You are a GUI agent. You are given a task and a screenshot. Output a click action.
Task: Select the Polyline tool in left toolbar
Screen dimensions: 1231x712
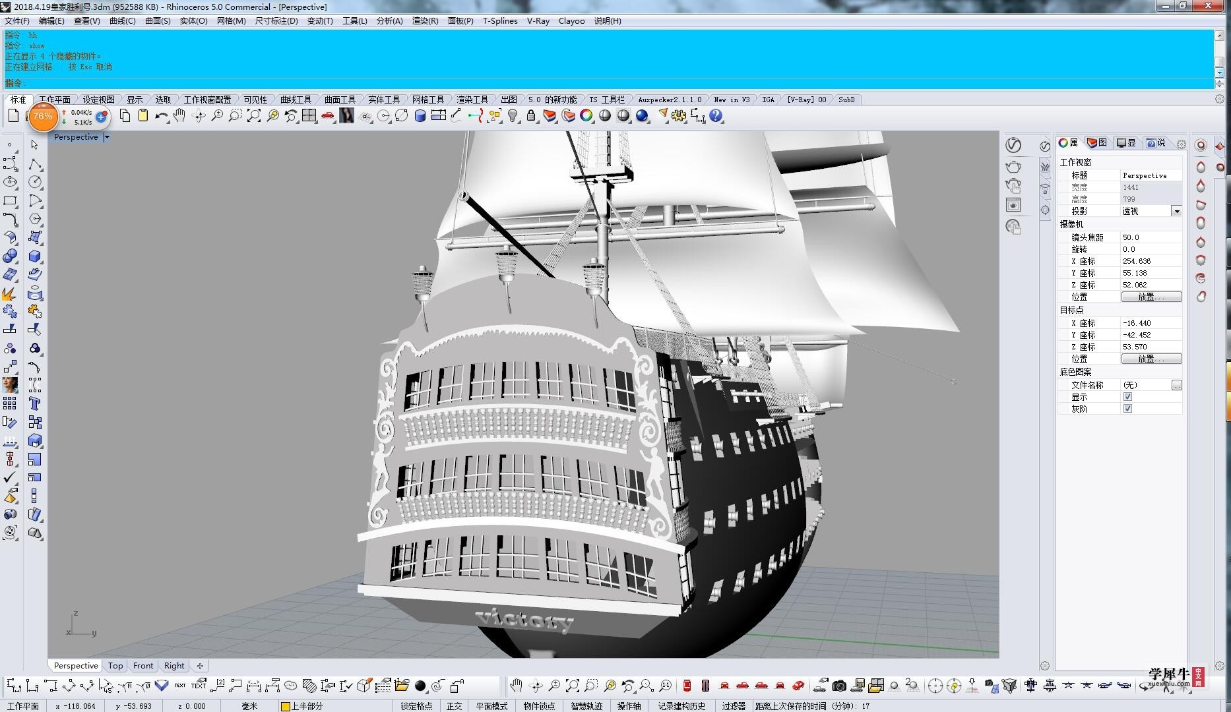point(35,163)
